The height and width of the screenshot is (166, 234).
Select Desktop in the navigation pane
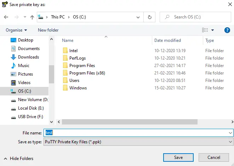pos(25,40)
